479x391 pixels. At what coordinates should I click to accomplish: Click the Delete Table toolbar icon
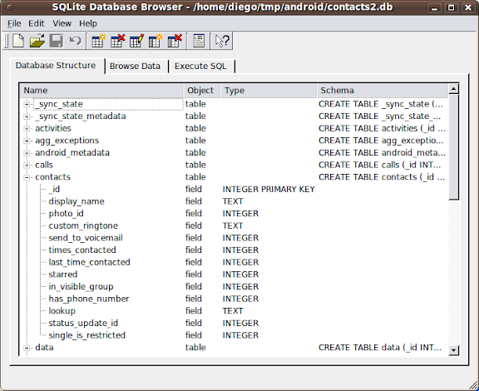pyautogui.click(x=117, y=41)
